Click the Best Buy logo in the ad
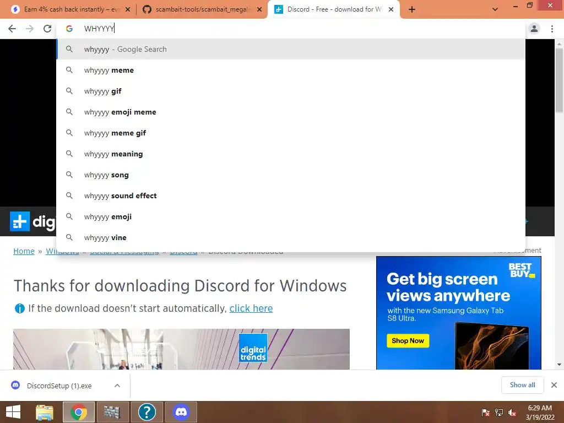 [521, 270]
